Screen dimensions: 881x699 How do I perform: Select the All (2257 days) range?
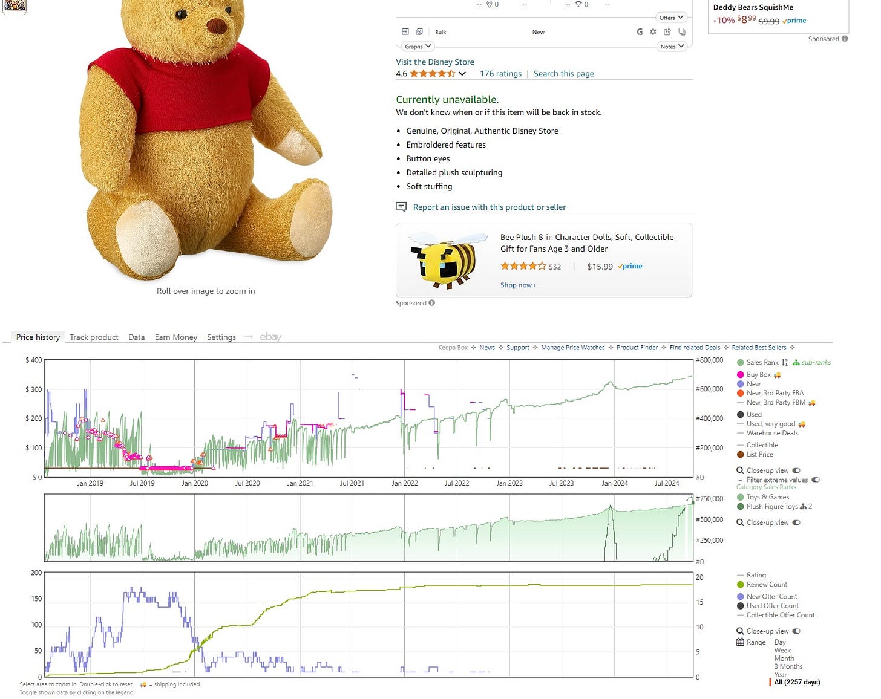[x=797, y=682]
